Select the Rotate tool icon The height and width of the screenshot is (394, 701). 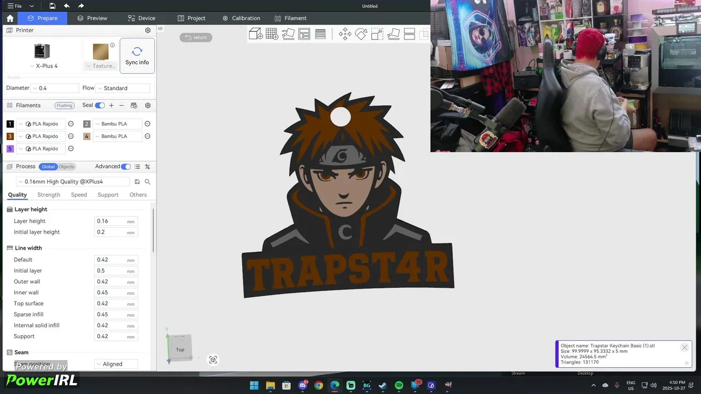(361, 34)
